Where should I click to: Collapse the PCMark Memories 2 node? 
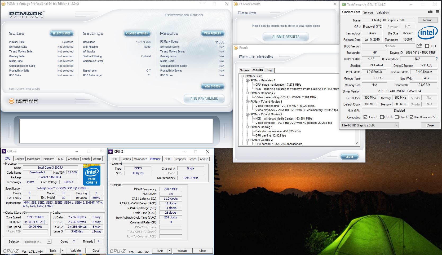[247, 93]
